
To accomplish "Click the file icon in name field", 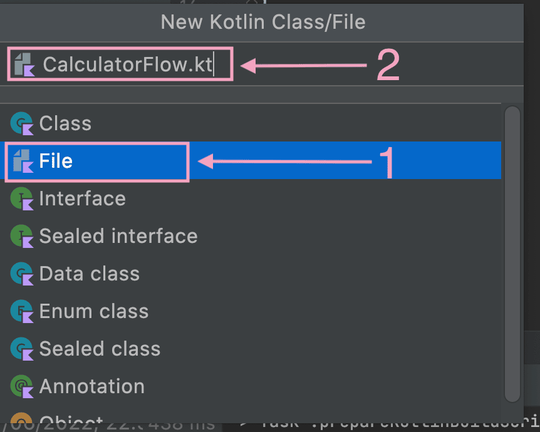I will 24,64.
